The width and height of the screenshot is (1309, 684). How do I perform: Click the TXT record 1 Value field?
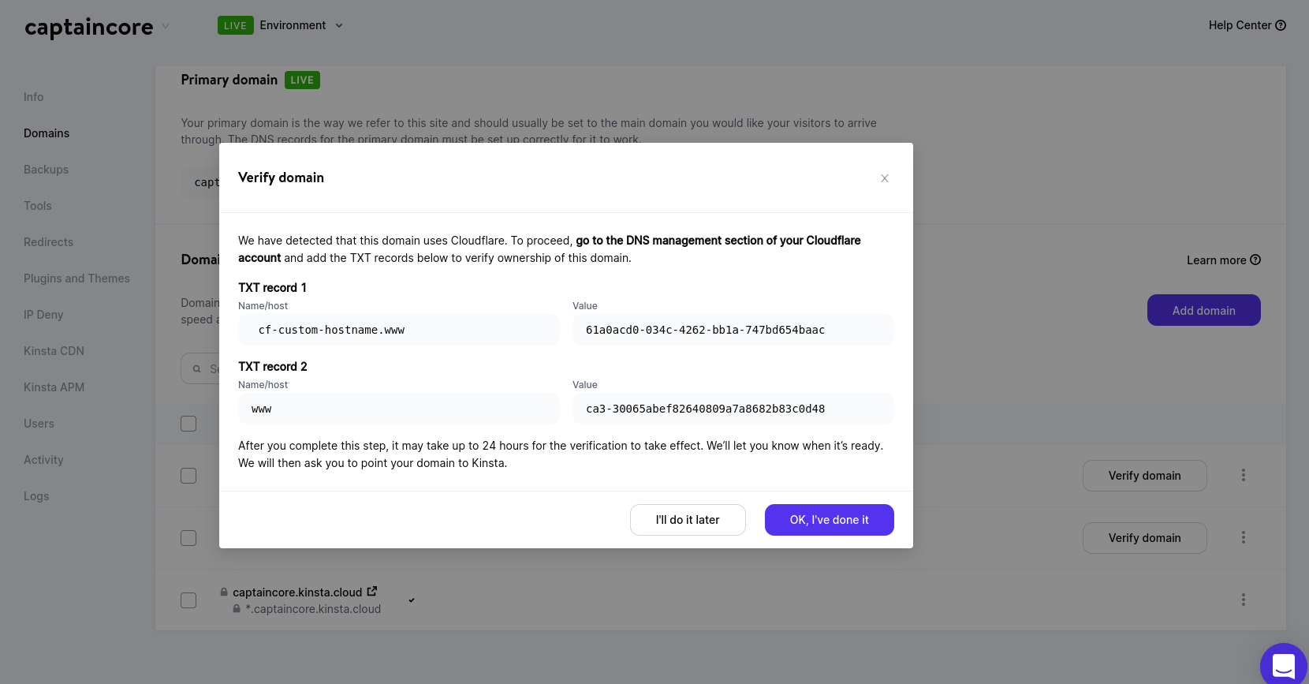click(733, 330)
